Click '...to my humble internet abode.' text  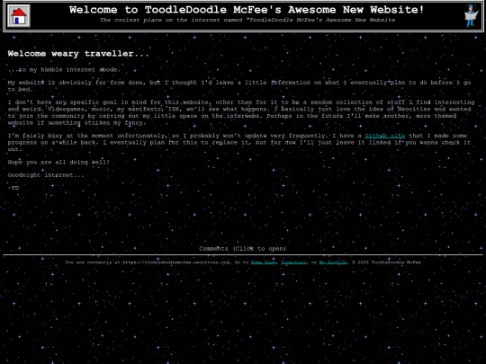click(64, 69)
